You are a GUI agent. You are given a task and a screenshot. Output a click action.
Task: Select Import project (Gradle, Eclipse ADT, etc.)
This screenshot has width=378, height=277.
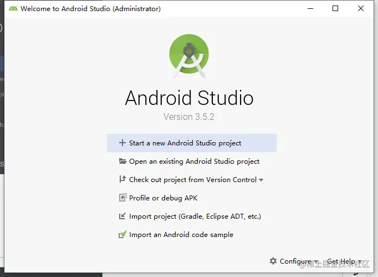pyautogui.click(x=195, y=216)
